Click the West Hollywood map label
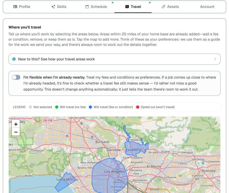The width and height of the screenshot is (229, 193). [x=90, y=163]
